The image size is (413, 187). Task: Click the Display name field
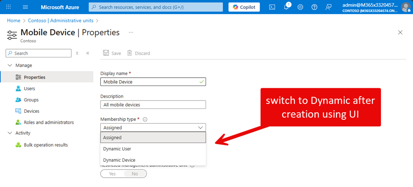point(153,82)
